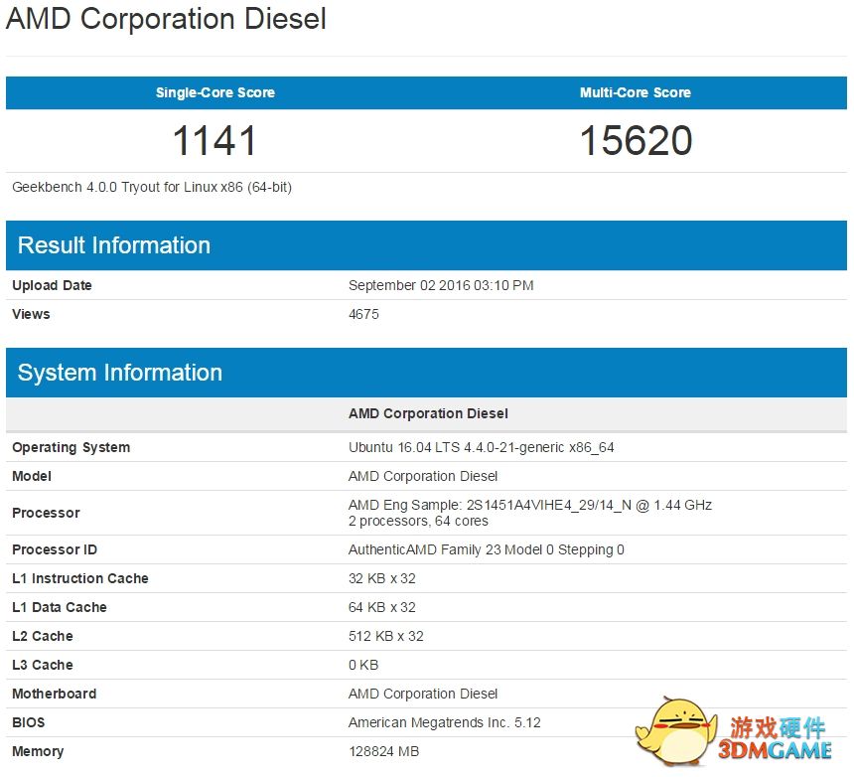Select the "Processor ID" label
Screen dimensions: 854x777
click(55, 549)
